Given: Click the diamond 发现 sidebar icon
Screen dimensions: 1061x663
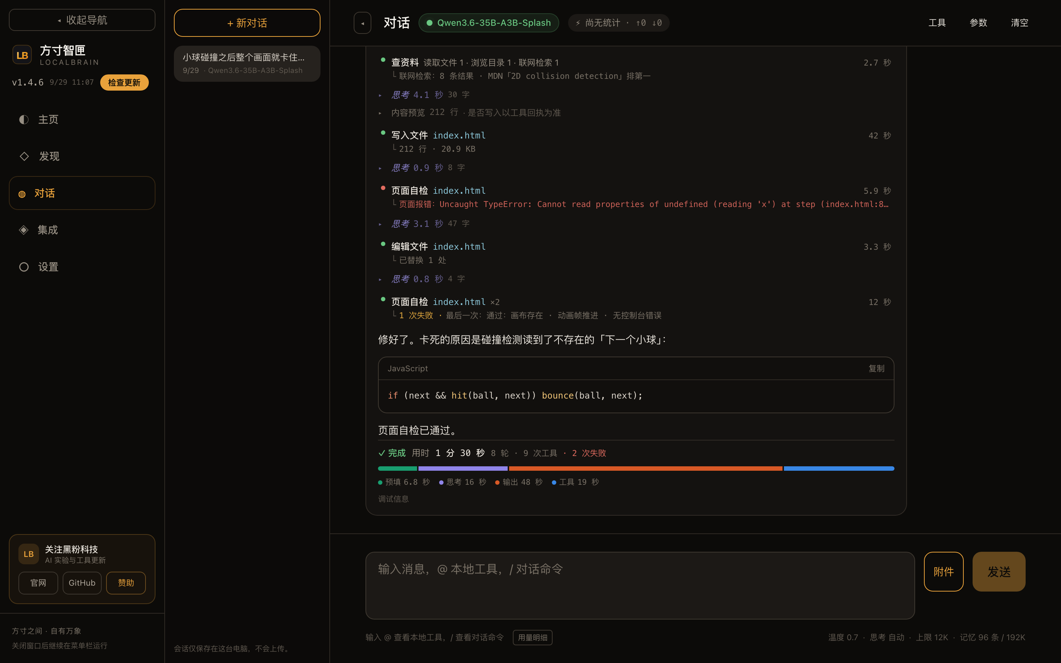Looking at the screenshot, I should [24, 156].
